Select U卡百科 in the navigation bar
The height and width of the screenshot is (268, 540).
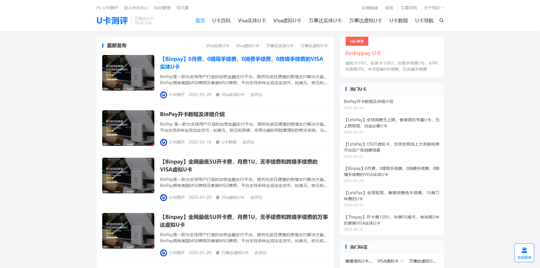(221, 21)
